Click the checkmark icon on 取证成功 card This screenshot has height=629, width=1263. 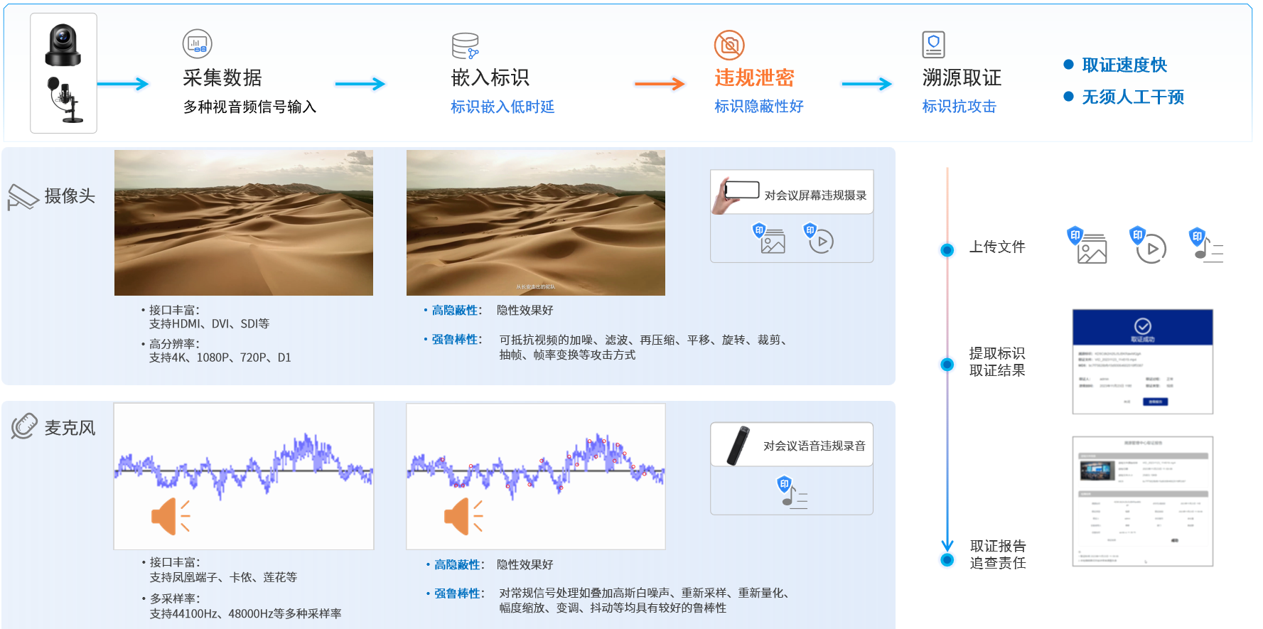(1143, 326)
